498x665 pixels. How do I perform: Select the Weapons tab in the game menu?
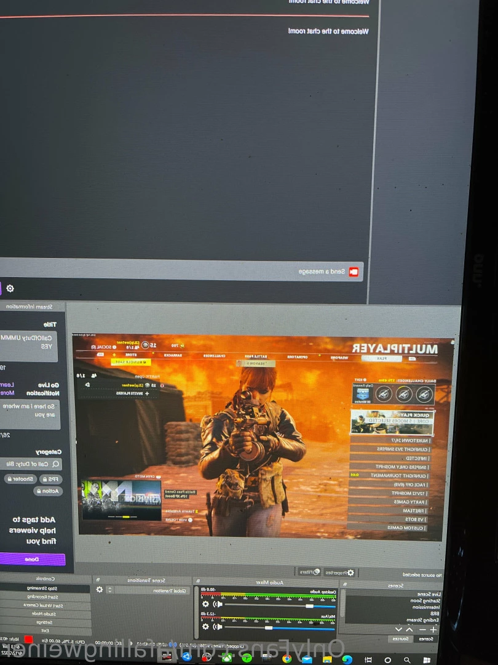[x=339, y=358]
